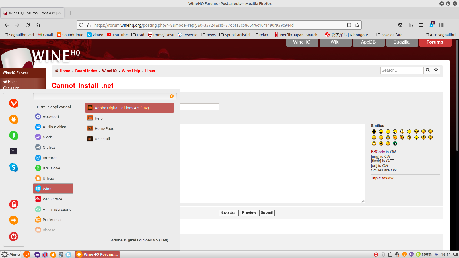The width and height of the screenshot is (459, 258).
Task: Open the Altri segnalibri folder
Action: pyautogui.click(x=440, y=35)
